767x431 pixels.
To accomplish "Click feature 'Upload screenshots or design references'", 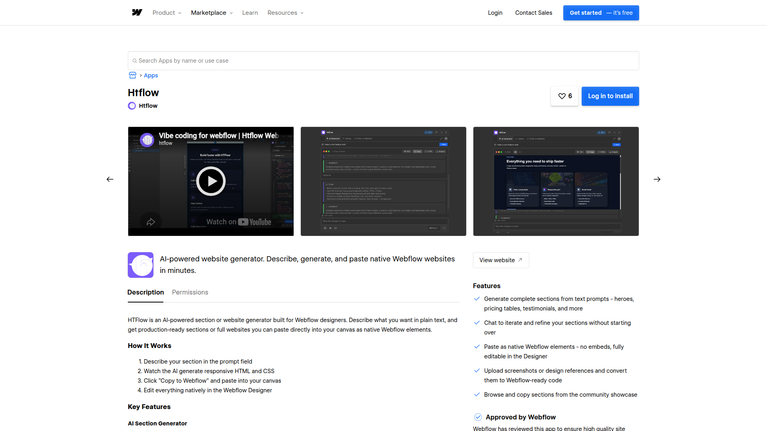I will click(x=555, y=376).
